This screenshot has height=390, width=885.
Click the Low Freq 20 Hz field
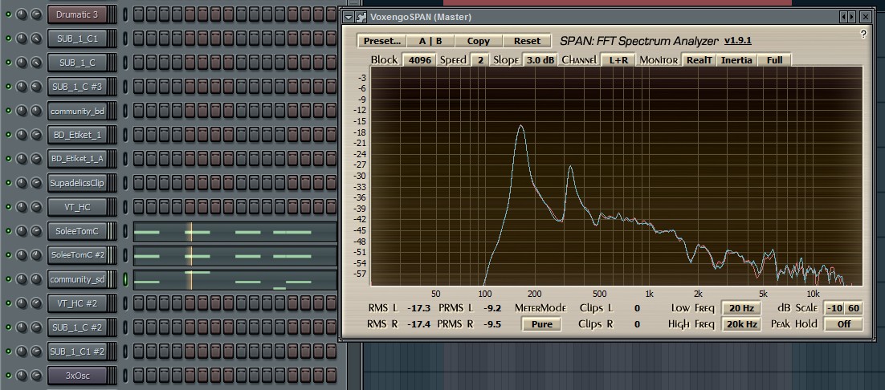[741, 308]
